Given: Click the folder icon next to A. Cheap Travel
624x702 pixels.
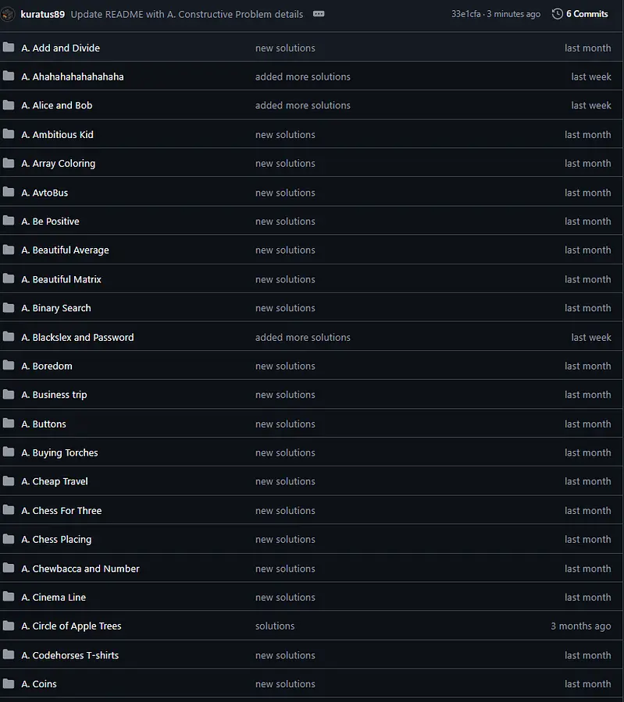Looking at the screenshot, I should [9, 481].
